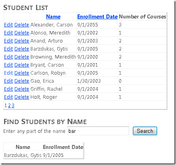This screenshot has width=176, height=165.
Task: Go to page 2 of students
Action: pyautogui.click(x=9, y=106)
